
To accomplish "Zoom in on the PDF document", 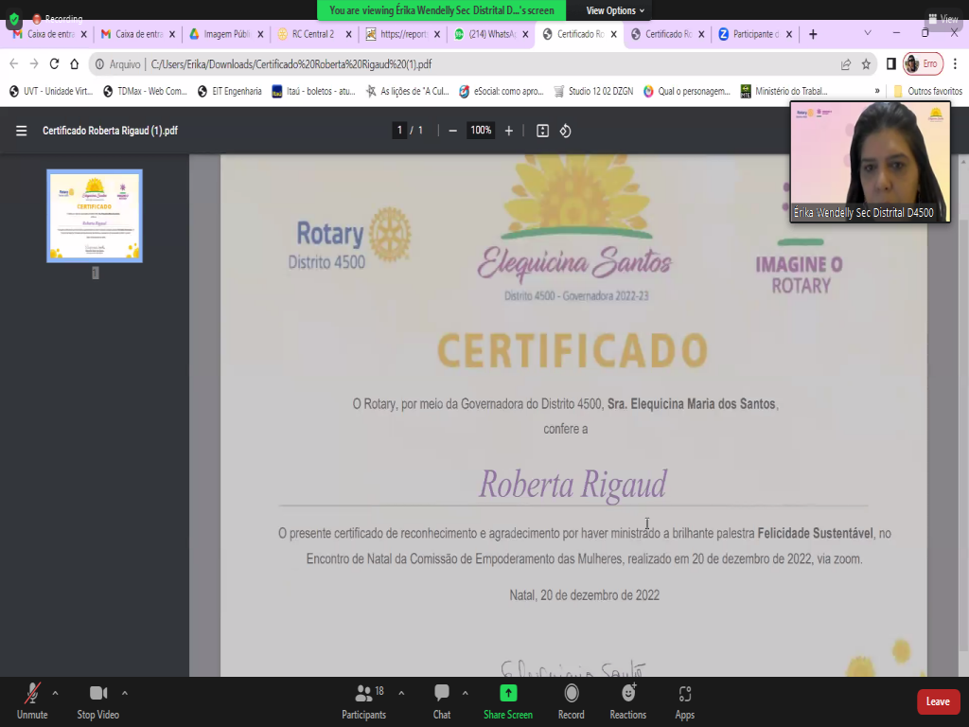I will 509,131.
